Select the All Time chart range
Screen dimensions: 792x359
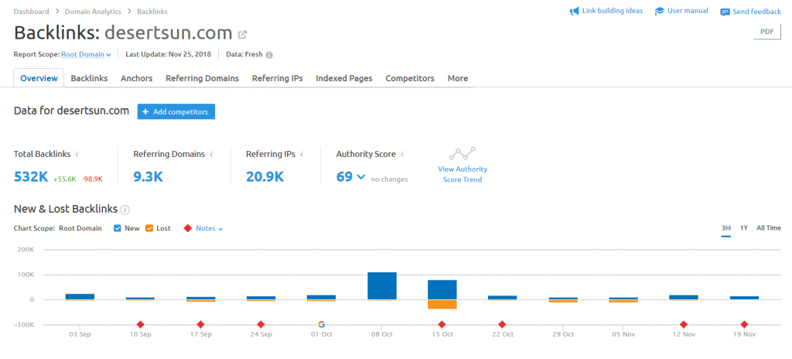pos(768,228)
